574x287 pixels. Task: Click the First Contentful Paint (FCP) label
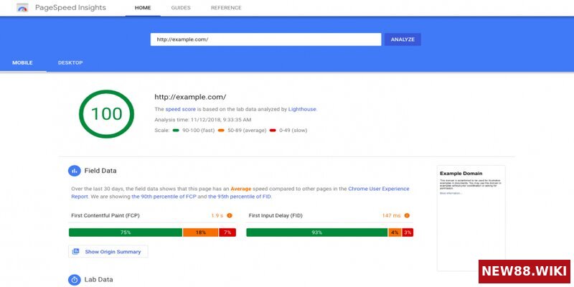105,216
